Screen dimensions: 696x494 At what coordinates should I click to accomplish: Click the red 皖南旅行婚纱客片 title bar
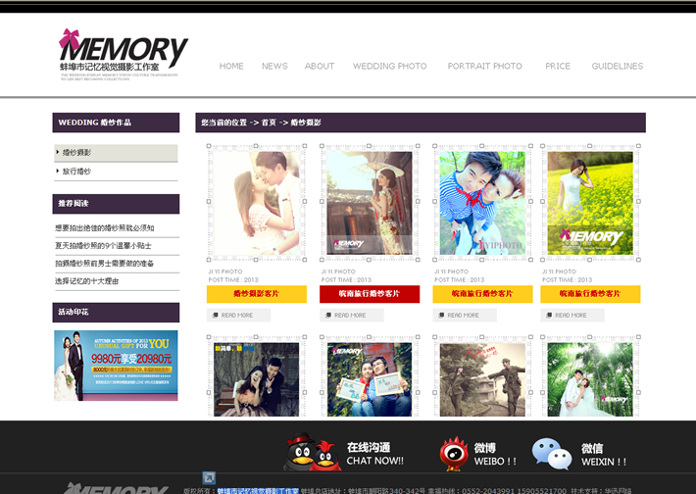[x=369, y=294]
